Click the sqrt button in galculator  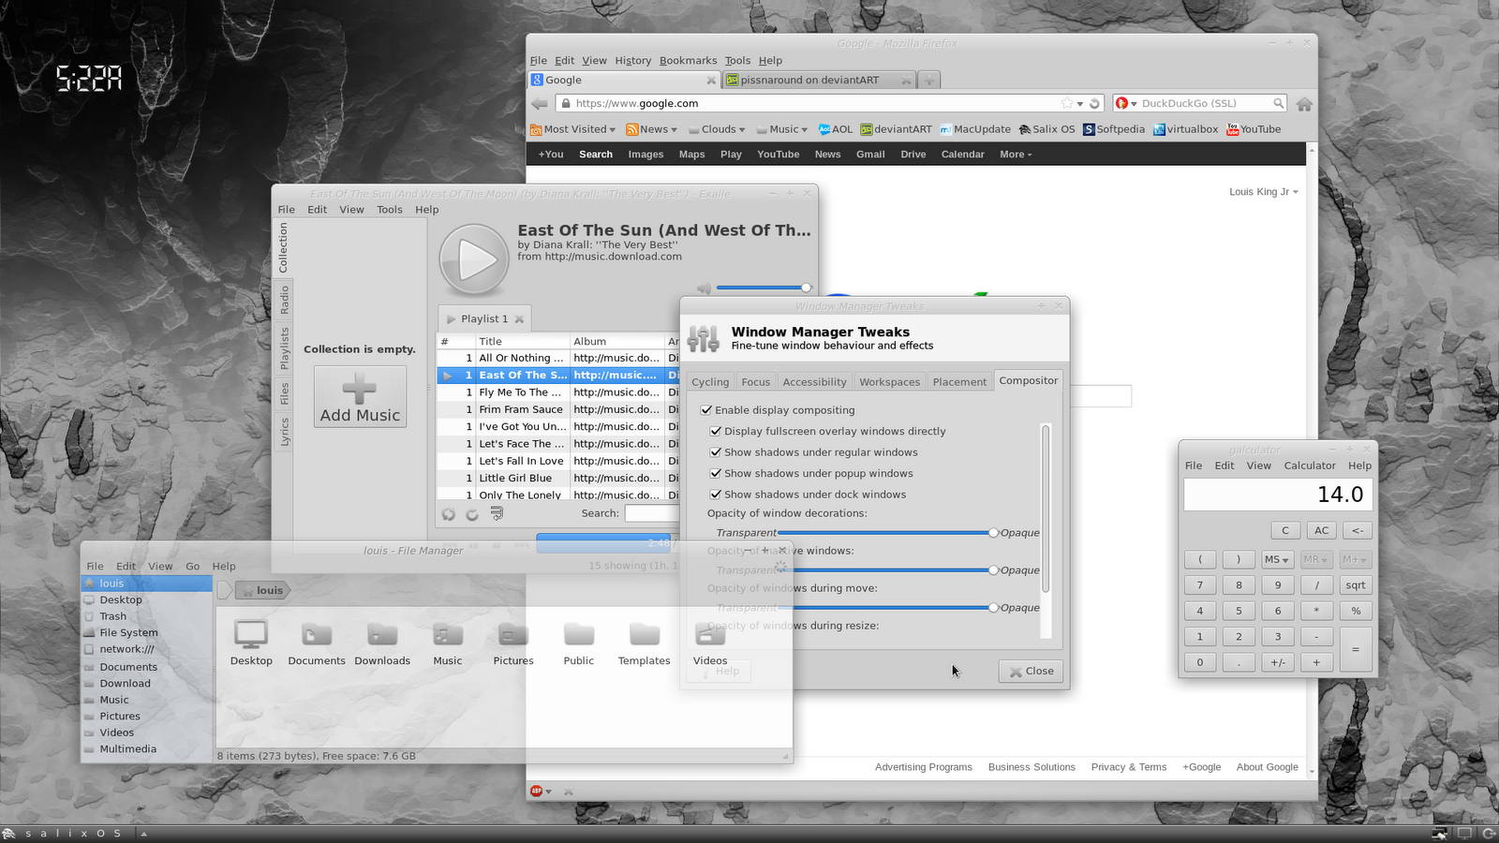pos(1356,585)
